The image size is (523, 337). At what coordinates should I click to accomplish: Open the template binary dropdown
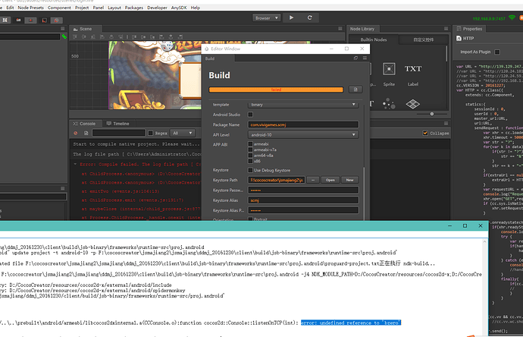click(303, 105)
